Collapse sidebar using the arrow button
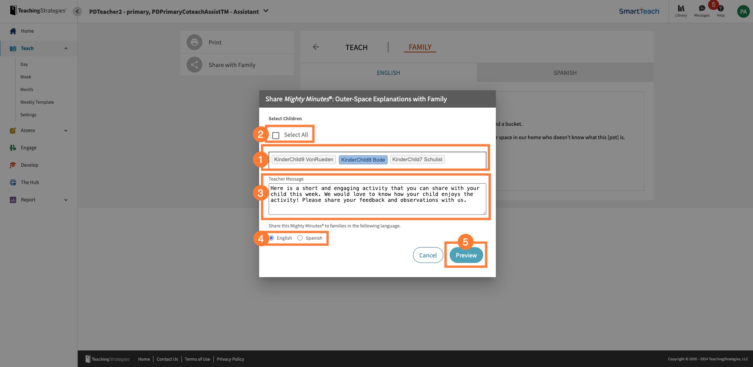 (77, 11)
